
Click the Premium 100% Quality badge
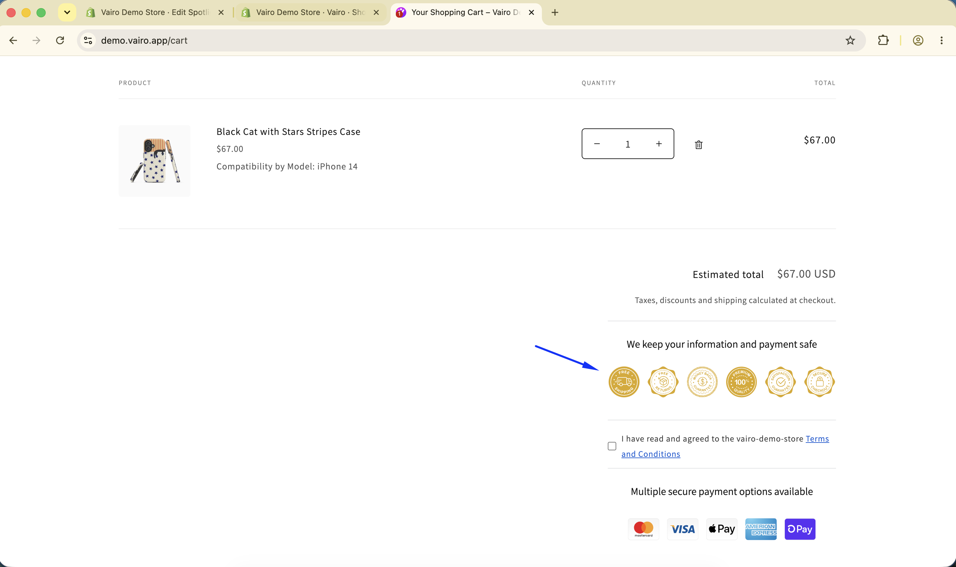point(741,382)
